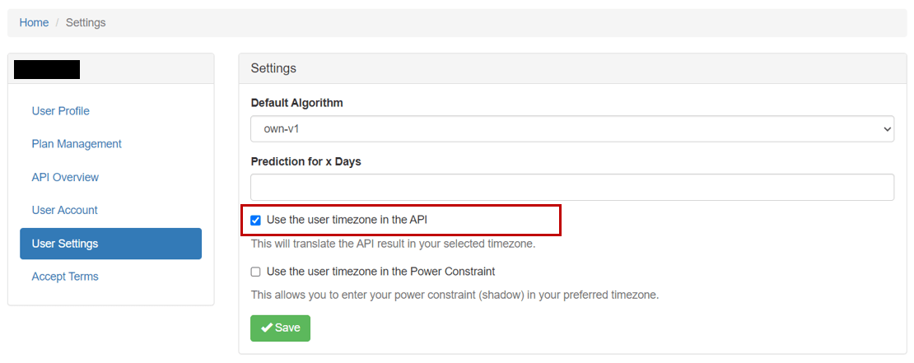This screenshot has height=363, width=914.
Task: Open the Default Algorithm dropdown
Action: pyautogui.click(x=571, y=128)
